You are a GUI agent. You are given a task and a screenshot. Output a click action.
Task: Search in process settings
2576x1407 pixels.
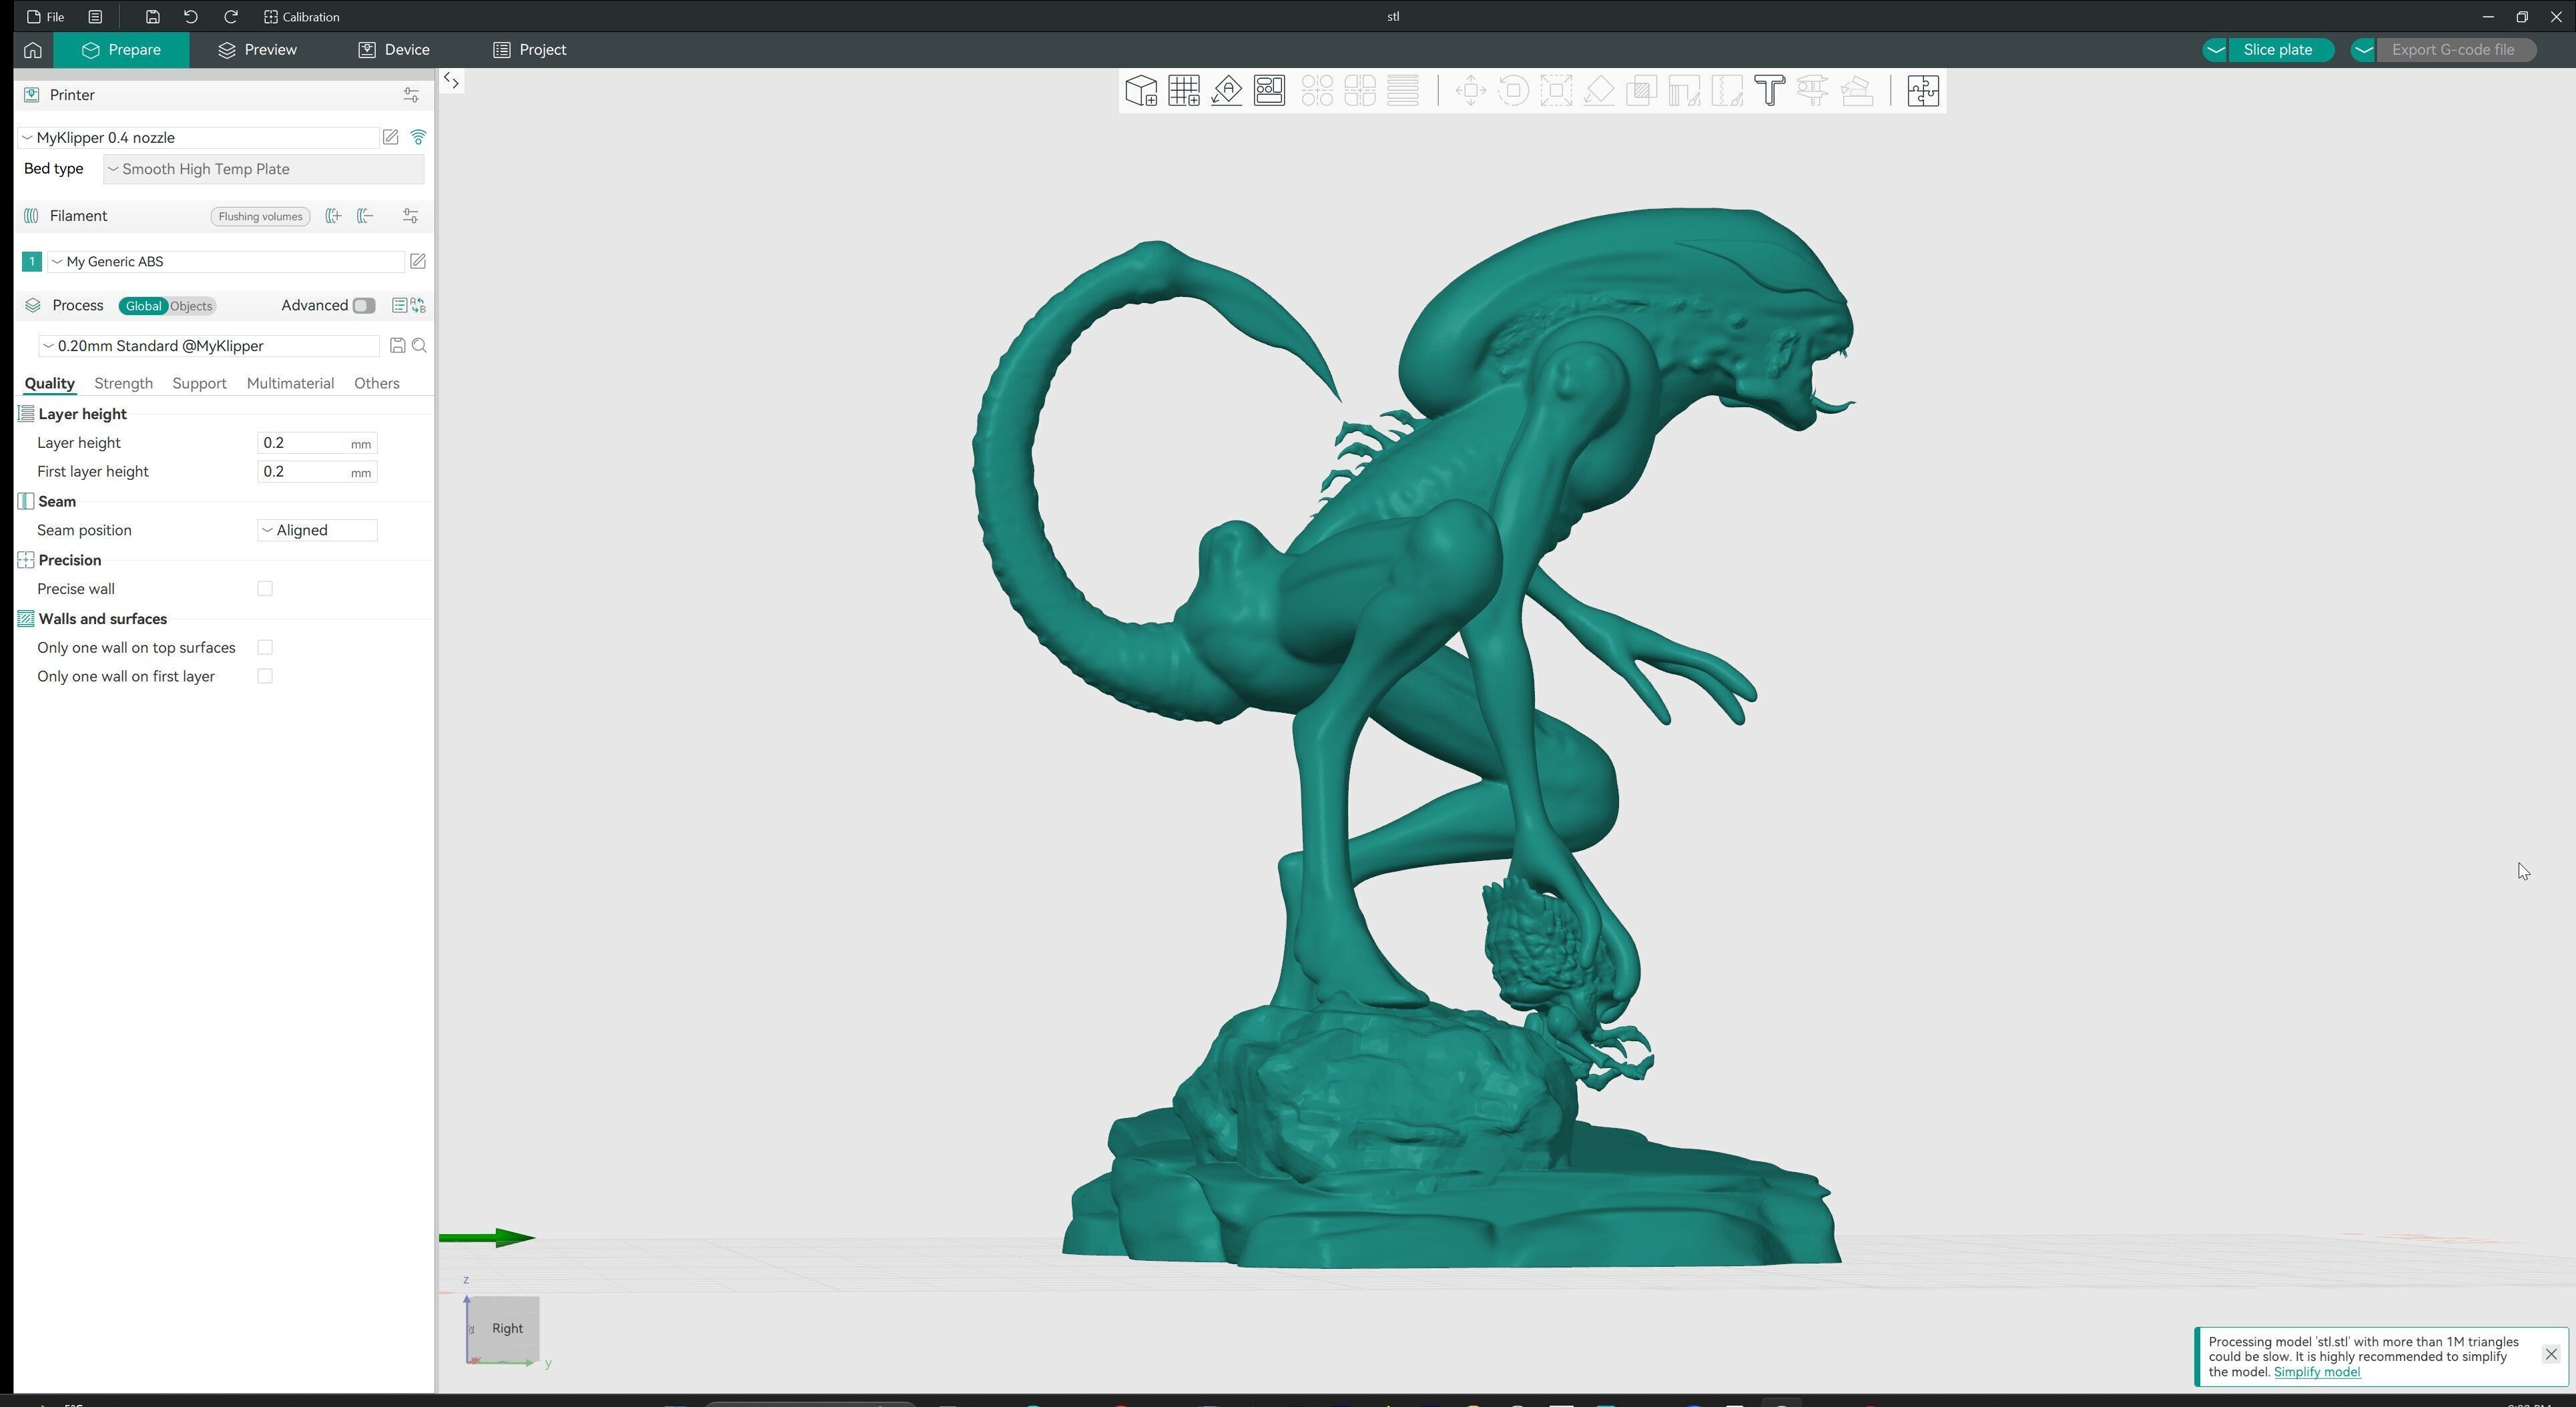point(420,346)
